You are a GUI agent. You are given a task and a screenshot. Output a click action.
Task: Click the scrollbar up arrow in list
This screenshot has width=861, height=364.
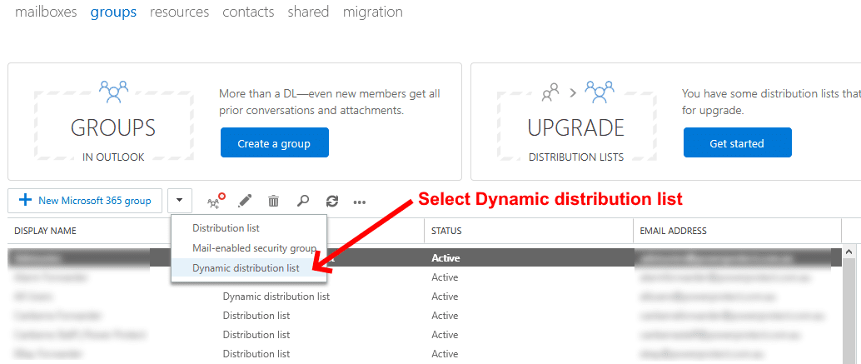(849, 251)
